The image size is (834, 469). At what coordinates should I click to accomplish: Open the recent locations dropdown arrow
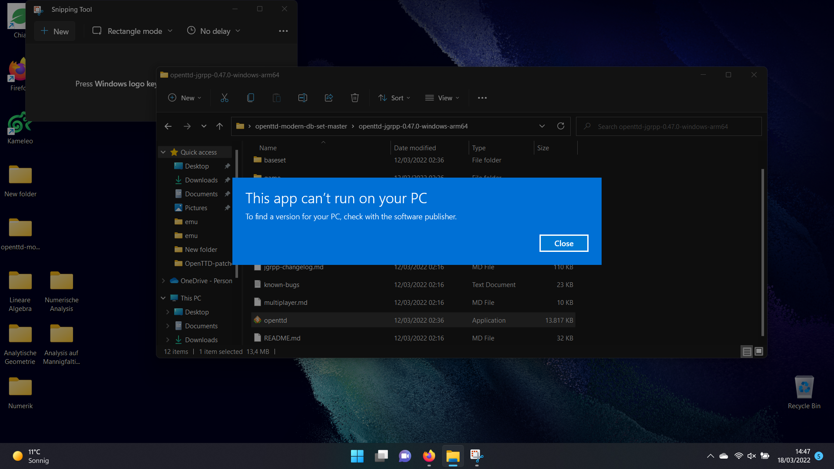204,126
